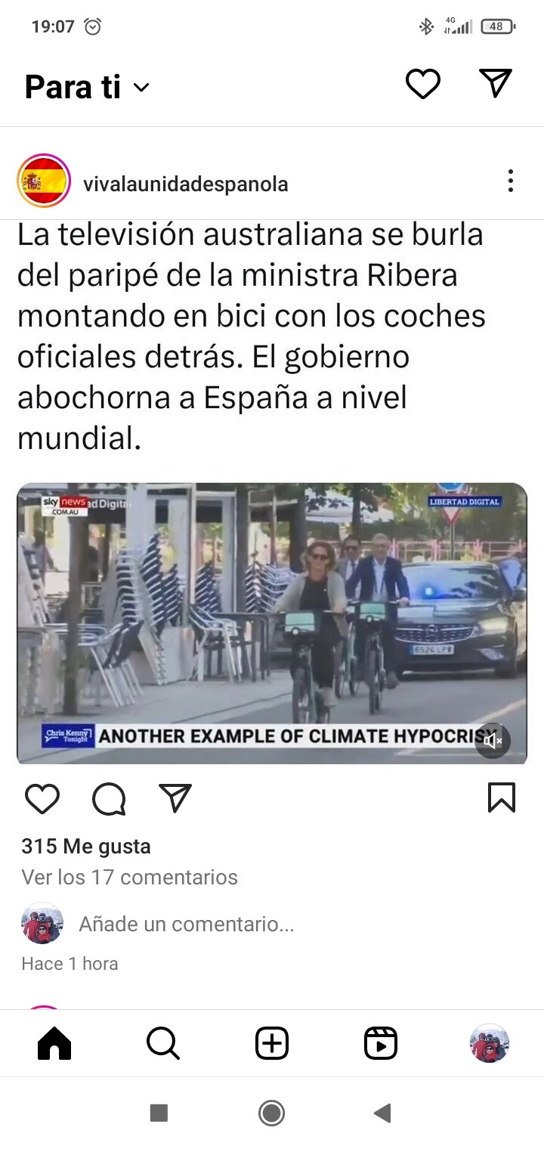Unmute the video sound icon

pos(493,741)
